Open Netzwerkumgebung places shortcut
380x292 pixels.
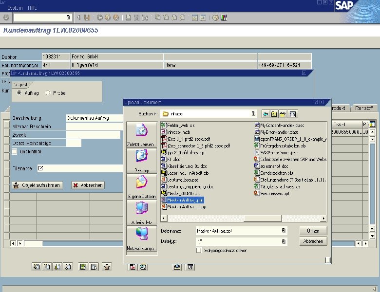[142, 239]
